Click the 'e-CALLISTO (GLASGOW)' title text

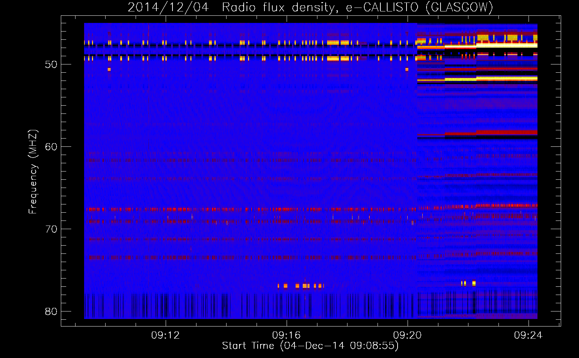(419, 8)
